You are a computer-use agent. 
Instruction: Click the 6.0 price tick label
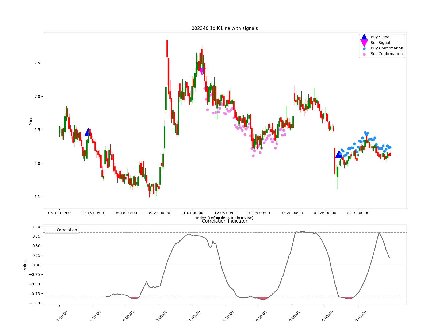37,163
